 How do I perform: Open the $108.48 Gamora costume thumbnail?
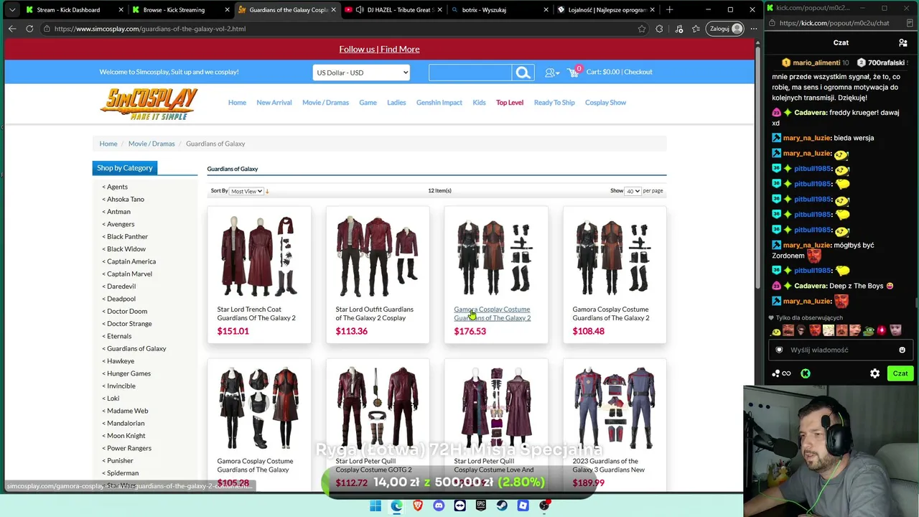click(x=615, y=257)
